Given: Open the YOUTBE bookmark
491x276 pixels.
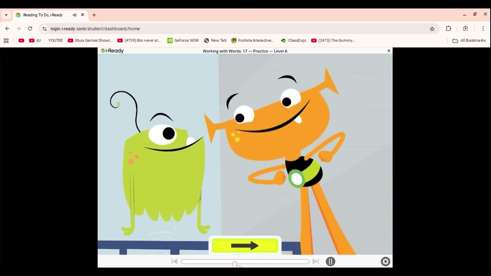Looking at the screenshot, I should 55,40.
